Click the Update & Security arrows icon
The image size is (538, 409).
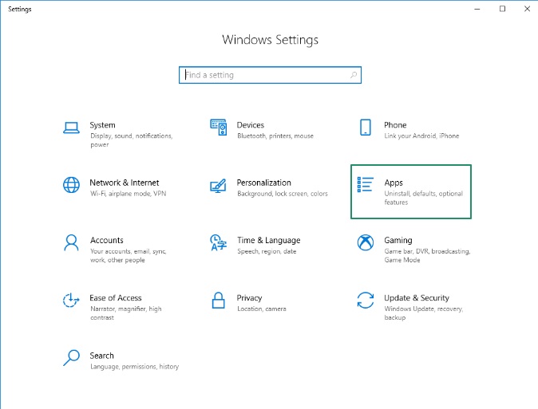click(366, 301)
